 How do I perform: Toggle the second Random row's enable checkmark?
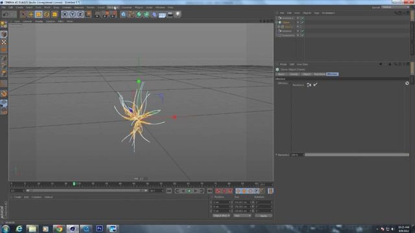click(x=303, y=31)
